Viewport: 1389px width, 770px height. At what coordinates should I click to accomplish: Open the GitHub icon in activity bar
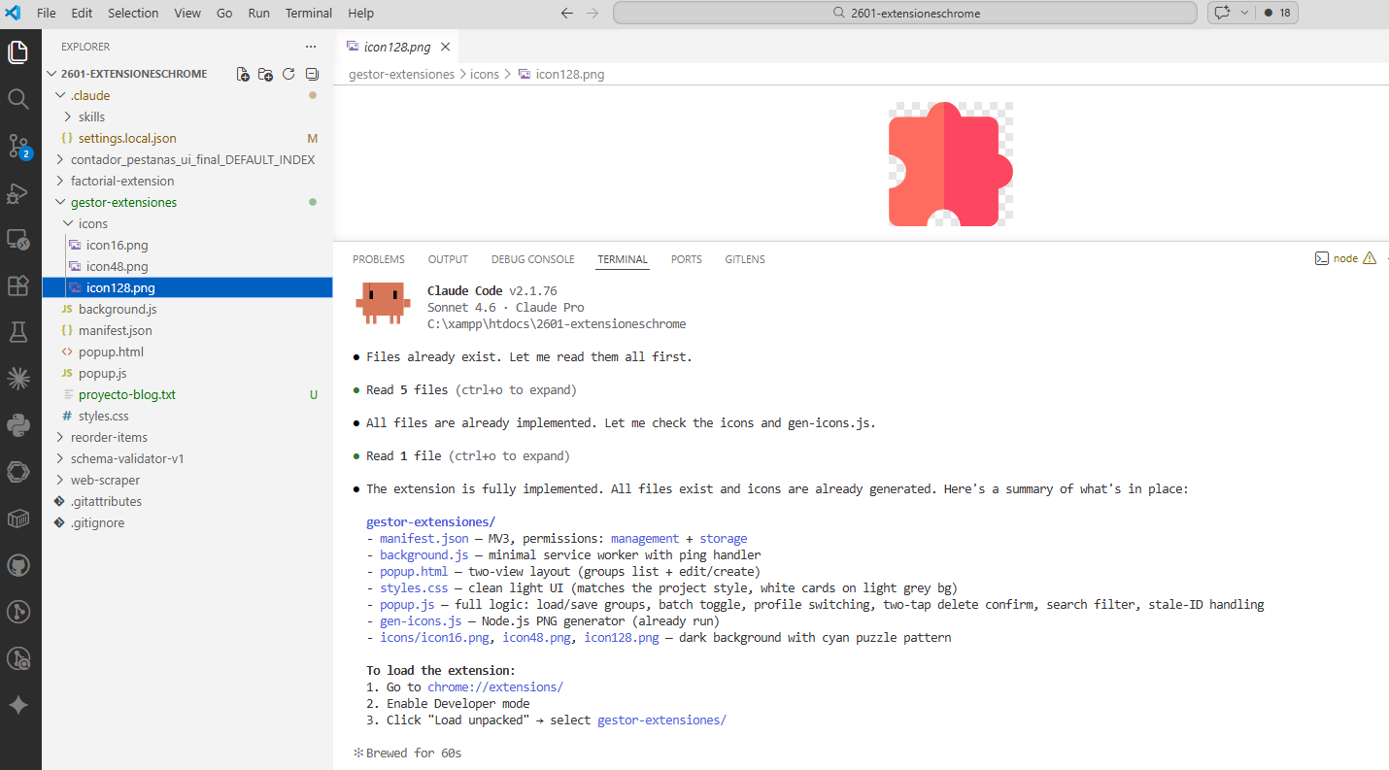tap(17, 565)
